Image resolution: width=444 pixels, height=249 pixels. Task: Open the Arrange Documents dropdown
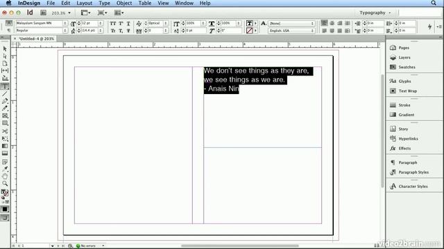[119, 12]
